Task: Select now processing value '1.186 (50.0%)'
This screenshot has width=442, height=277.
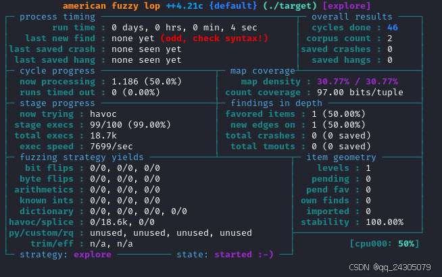Action: pos(147,82)
